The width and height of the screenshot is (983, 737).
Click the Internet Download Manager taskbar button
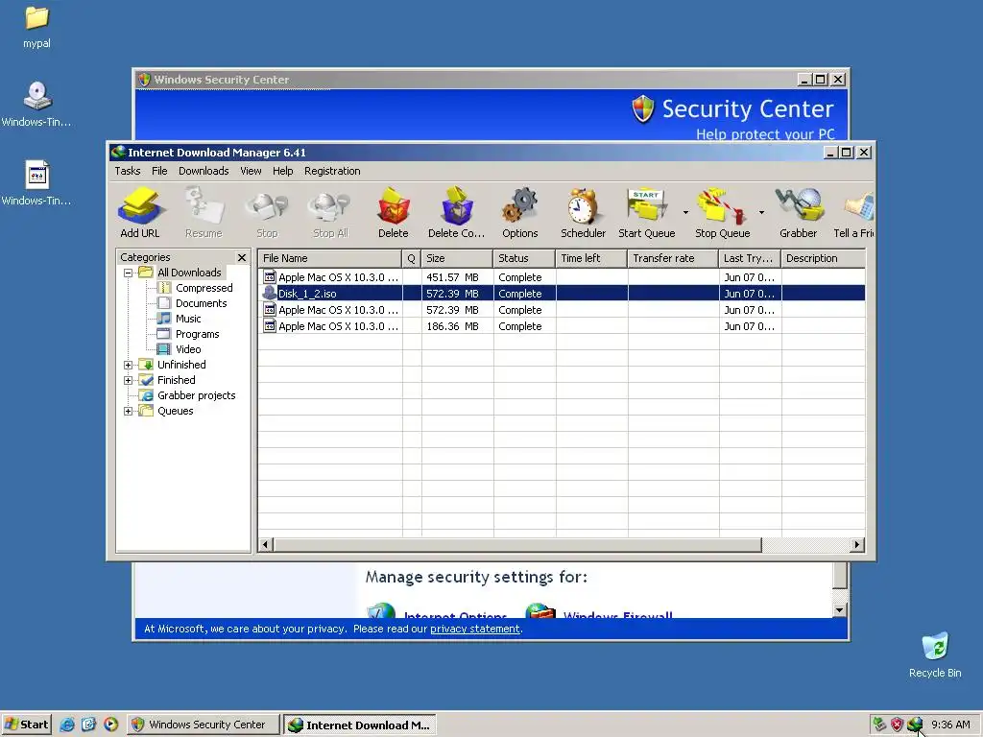point(359,725)
